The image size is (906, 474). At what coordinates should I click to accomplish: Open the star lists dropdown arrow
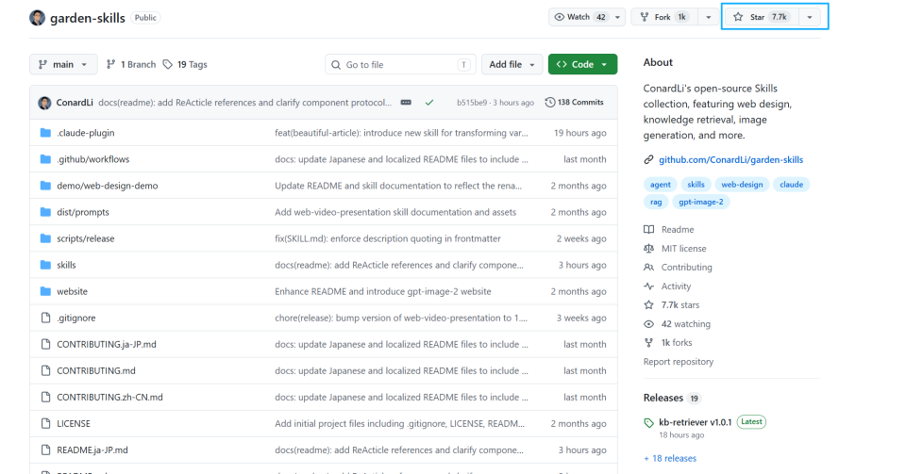[x=810, y=17]
